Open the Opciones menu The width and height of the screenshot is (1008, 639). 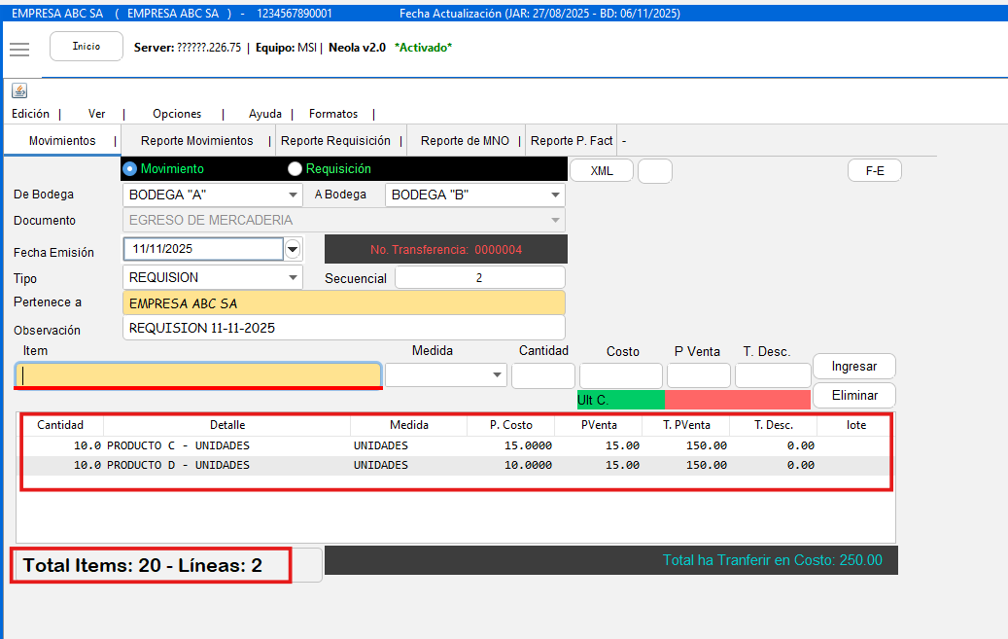tap(177, 114)
